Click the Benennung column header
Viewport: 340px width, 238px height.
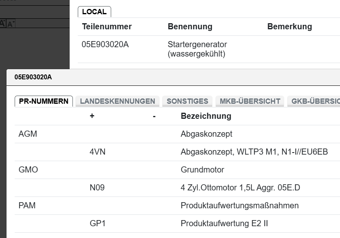pyautogui.click(x=190, y=26)
